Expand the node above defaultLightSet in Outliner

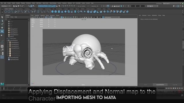point(7,38)
